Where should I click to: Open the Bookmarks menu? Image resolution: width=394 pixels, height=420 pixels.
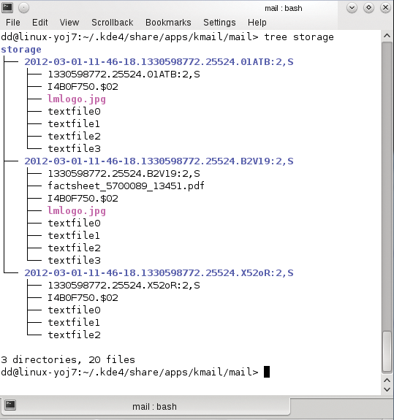click(168, 23)
